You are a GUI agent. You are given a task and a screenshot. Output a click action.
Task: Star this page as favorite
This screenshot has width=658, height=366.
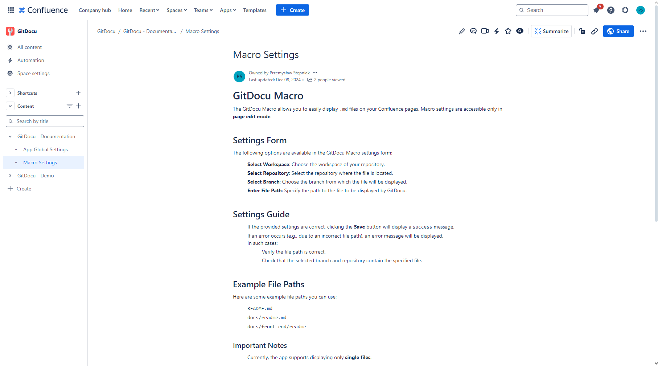508,31
